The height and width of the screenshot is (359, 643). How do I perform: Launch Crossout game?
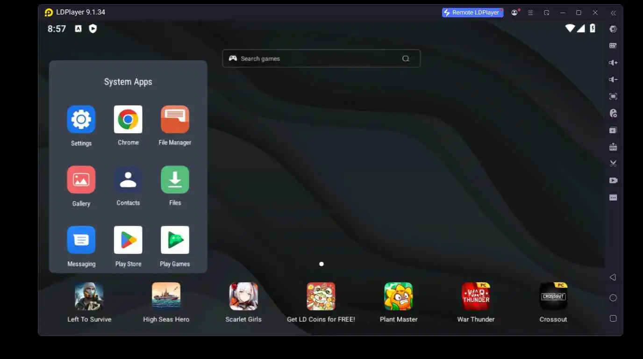click(553, 296)
